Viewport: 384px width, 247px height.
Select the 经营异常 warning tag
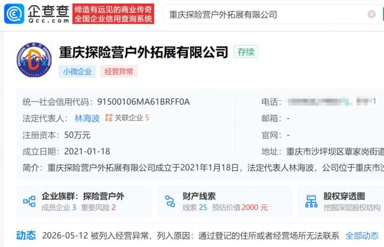tap(119, 71)
